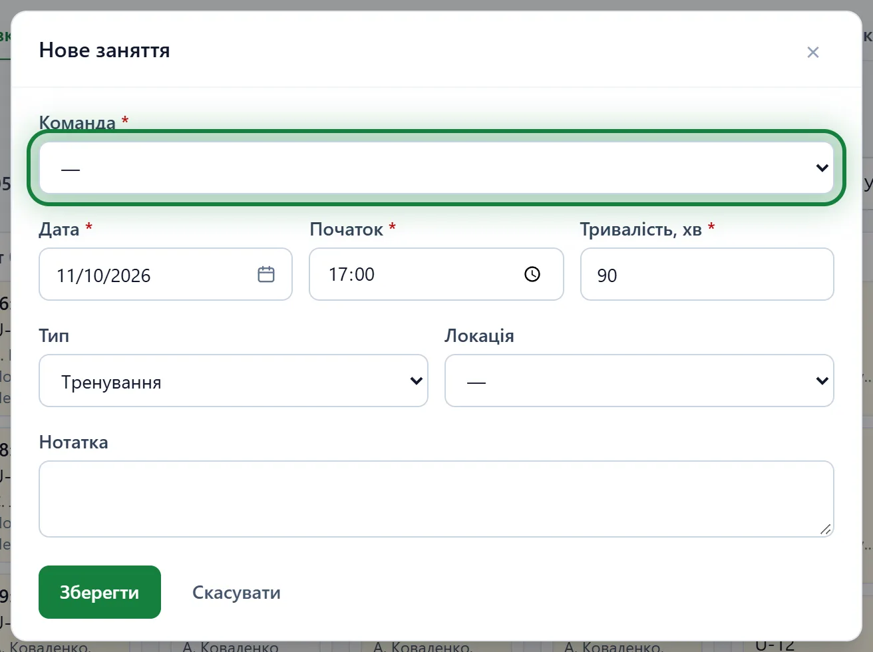This screenshot has width=873, height=652.
Task: Click the Дата input showing 11/10/2026
Action: [x=166, y=274]
